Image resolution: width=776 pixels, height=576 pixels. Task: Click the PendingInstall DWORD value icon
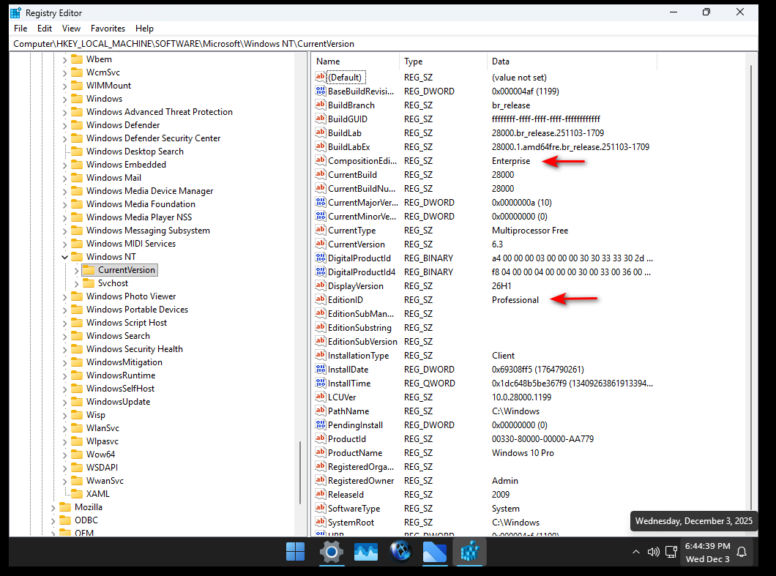(x=320, y=424)
